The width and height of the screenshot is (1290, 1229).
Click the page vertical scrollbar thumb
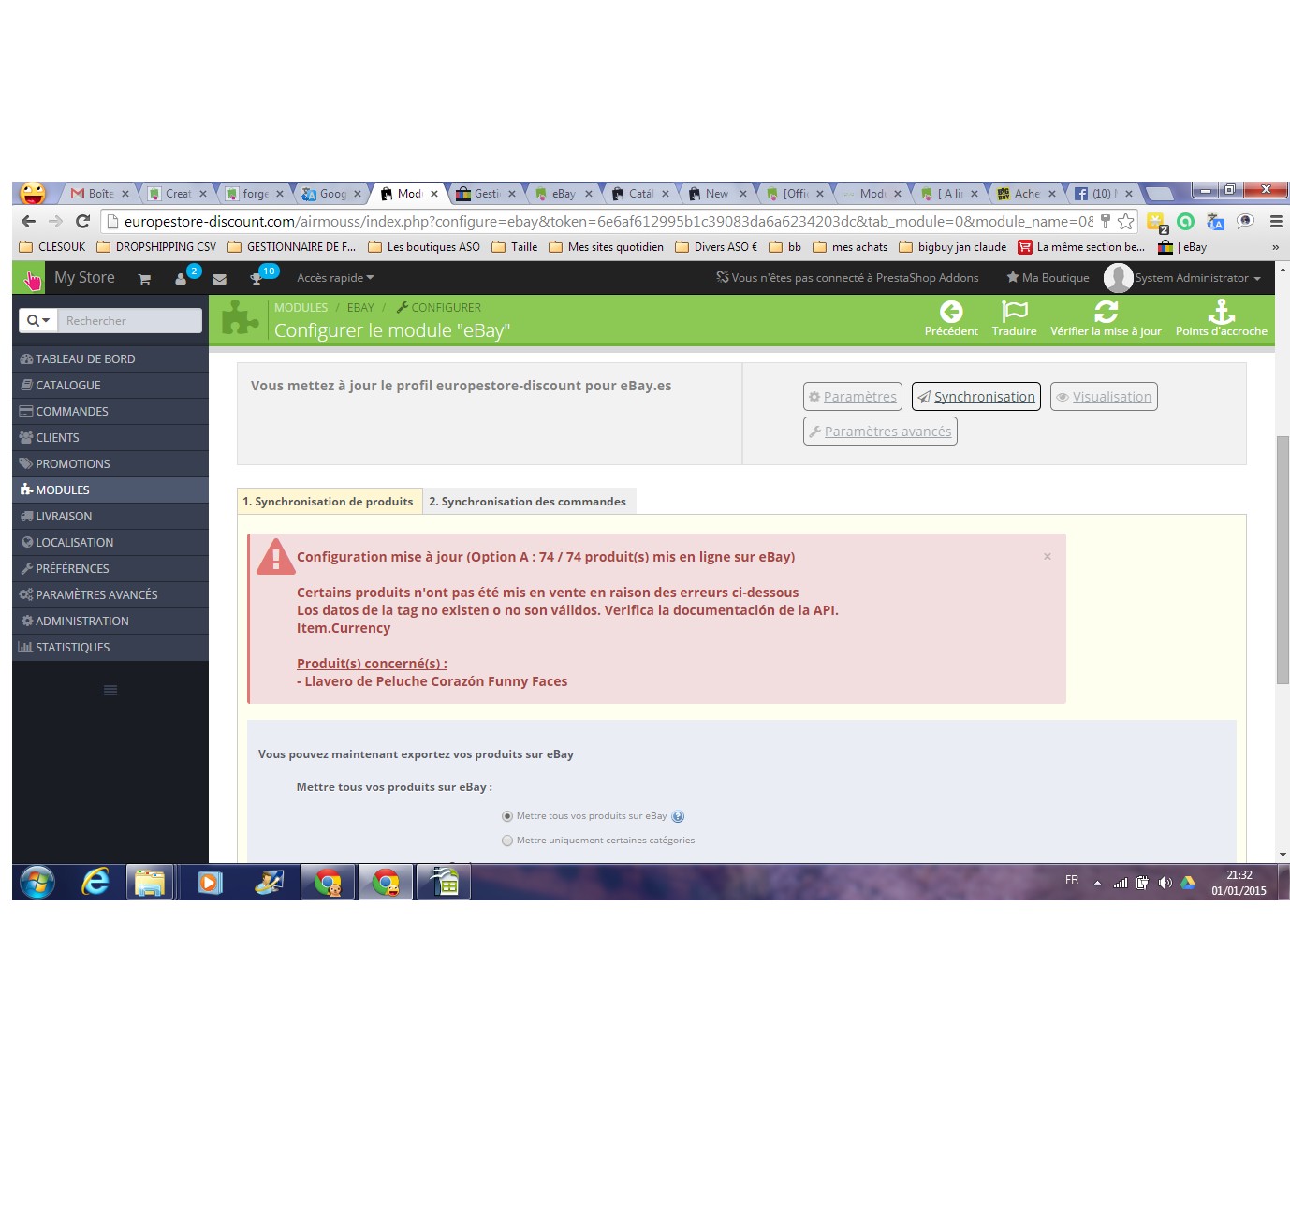1283,560
